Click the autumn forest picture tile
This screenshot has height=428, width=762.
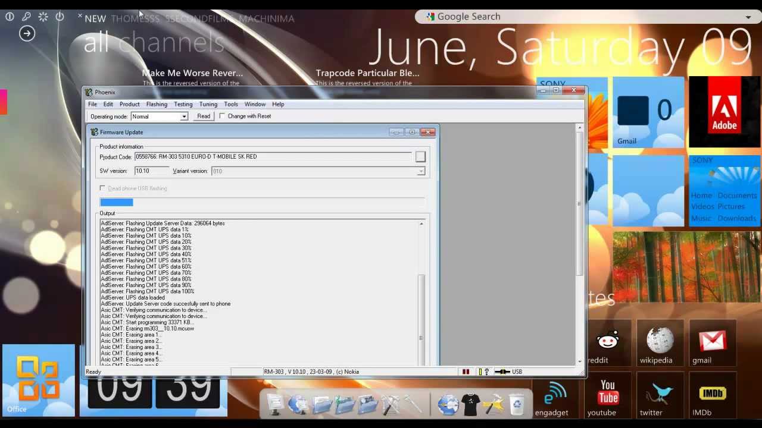click(686, 267)
